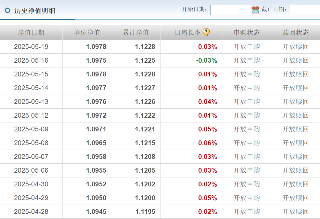Screen dimensions: 320x219
Task: Click 开放申购 in the 2025-05-09 row
Action: pos(247,129)
